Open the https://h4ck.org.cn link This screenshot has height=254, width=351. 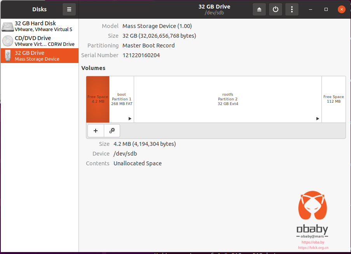[x=313, y=248]
